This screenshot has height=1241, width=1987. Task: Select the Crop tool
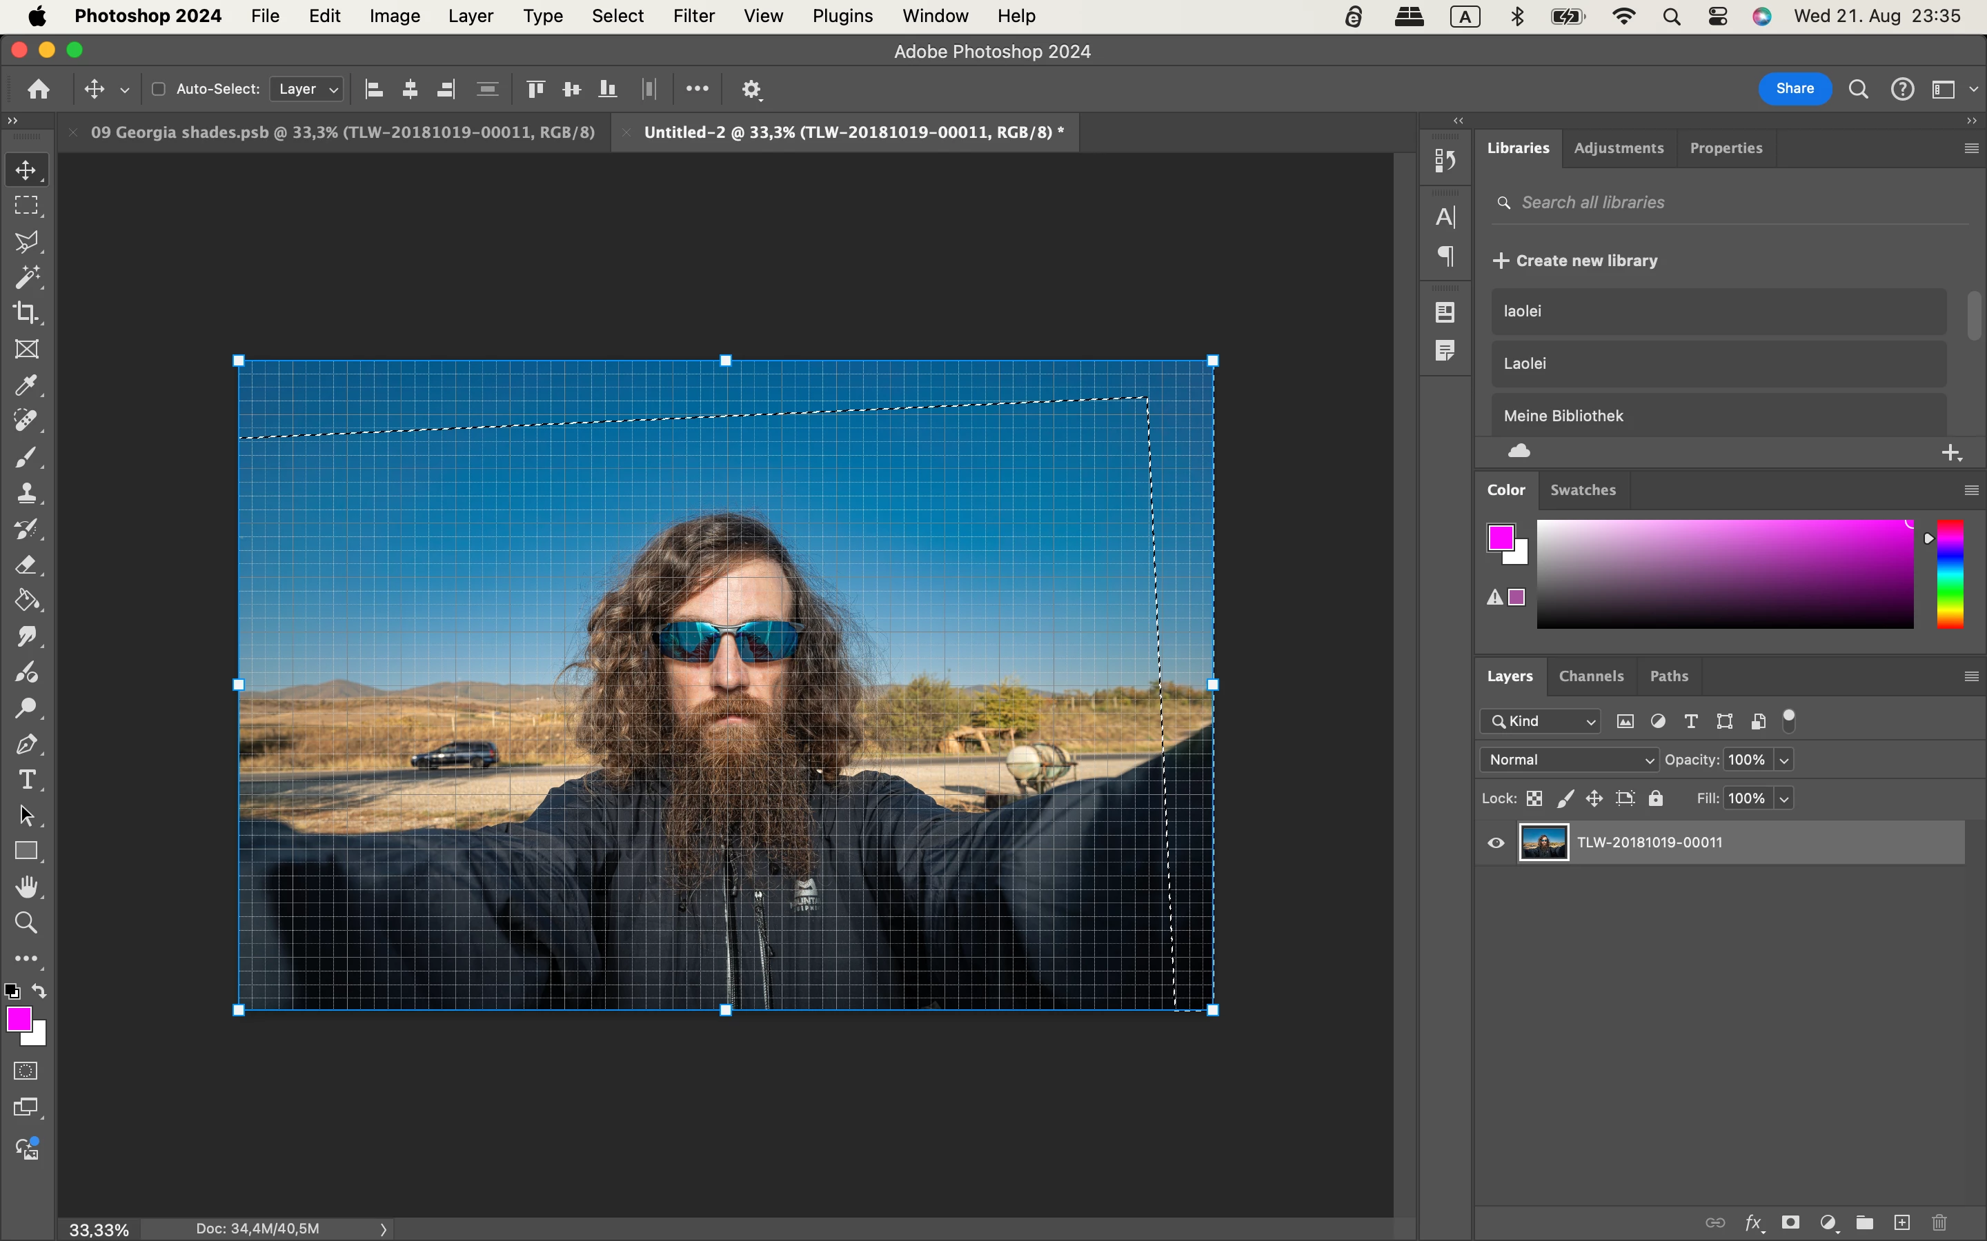tap(26, 313)
